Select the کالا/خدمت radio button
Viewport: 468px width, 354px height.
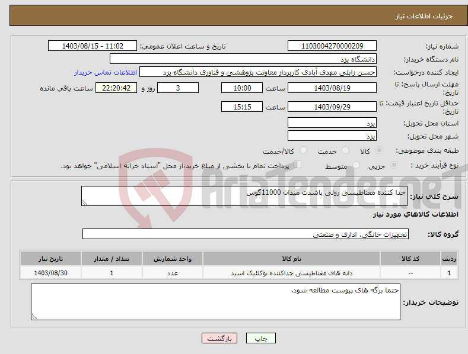303,150
